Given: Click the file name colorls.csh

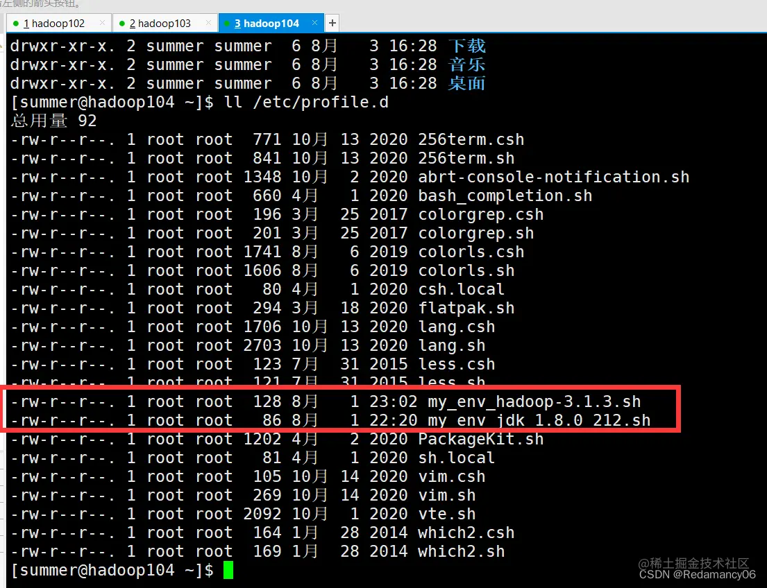Looking at the screenshot, I should [x=471, y=252].
